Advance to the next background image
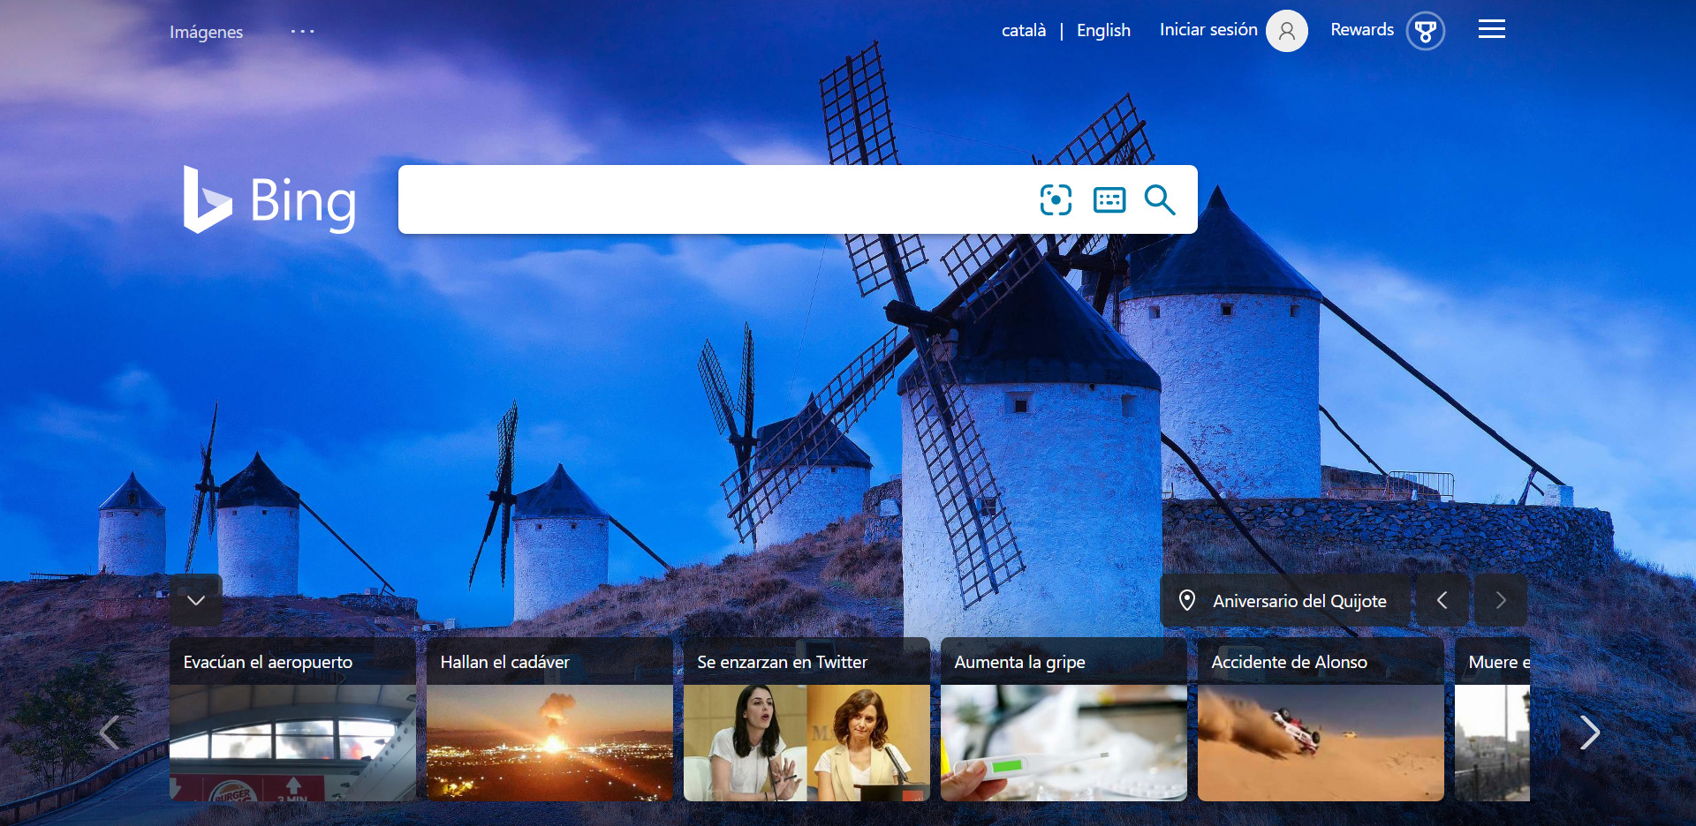 click(x=1500, y=600)
